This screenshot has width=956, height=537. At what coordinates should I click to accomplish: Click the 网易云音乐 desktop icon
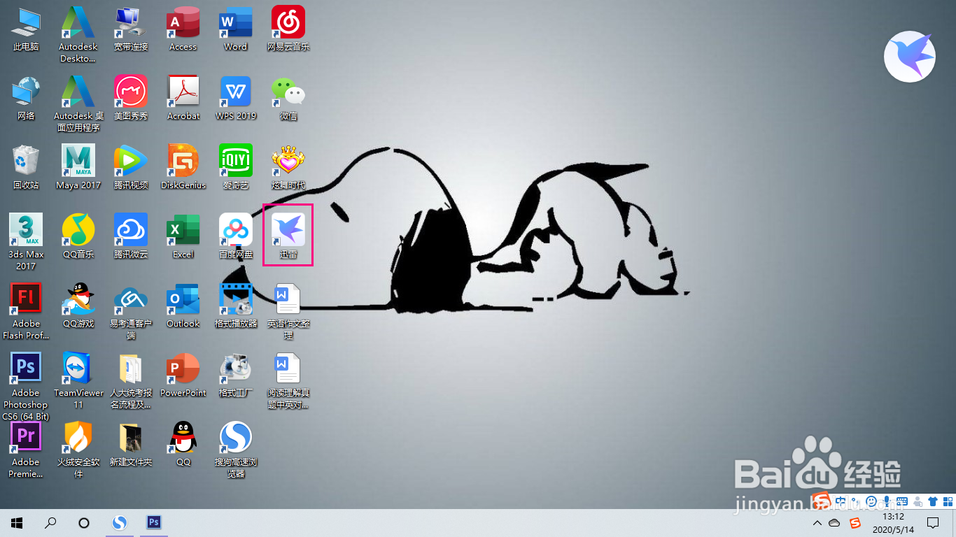click(x=288, y=29)
